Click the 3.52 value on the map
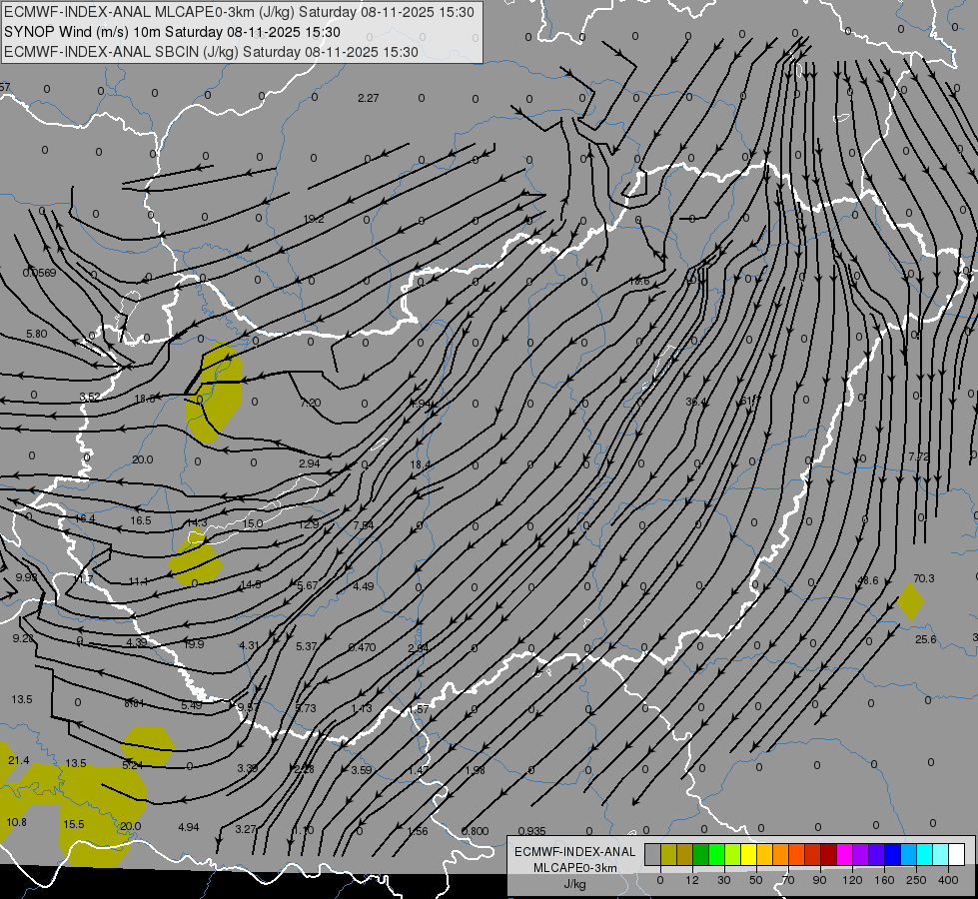 90,397
